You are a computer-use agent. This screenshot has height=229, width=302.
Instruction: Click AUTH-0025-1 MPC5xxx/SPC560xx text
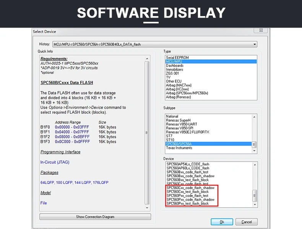click(x=69, y=63)
